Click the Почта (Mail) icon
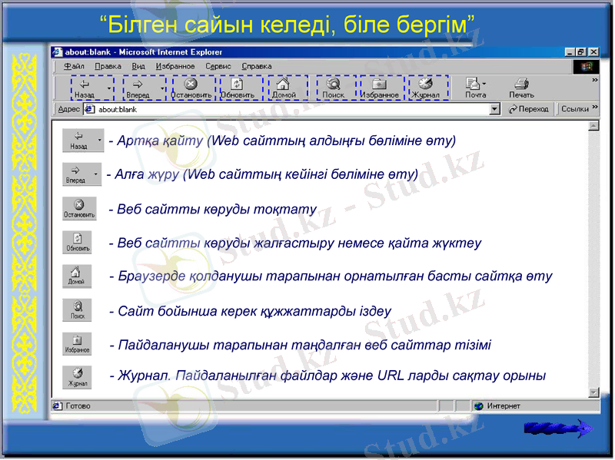615x460 pixels. (x=472, y=84)
